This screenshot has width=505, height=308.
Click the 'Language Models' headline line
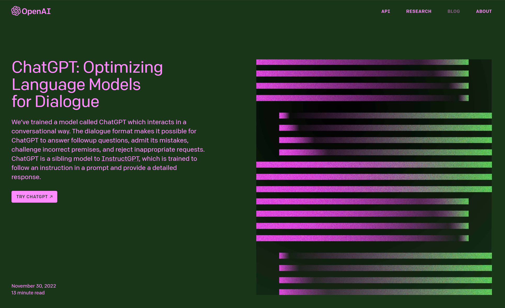[x=76, y=84]
